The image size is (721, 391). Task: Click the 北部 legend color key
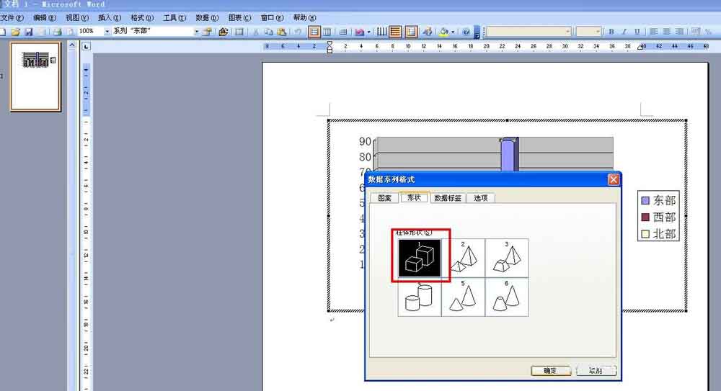pos(645,234)
